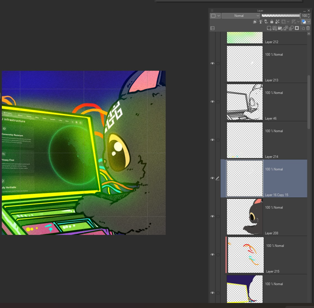Merge with layer below icon

pyautogui.click(x=291, y=28)
